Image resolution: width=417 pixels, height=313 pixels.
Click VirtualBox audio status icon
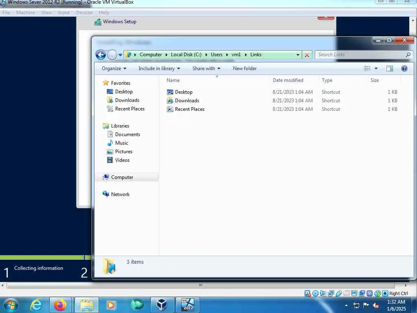[x=323, y=293]
